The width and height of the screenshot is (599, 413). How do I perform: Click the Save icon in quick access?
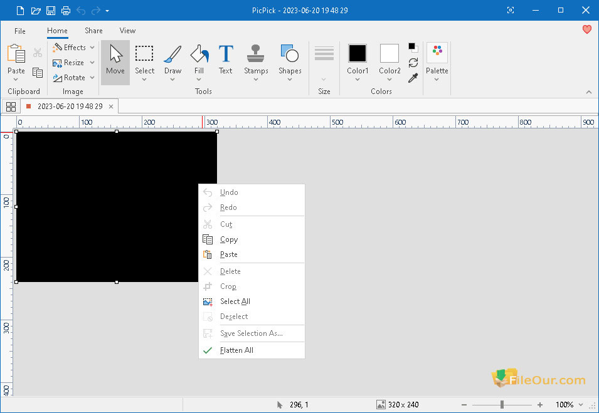coord(51,11)
